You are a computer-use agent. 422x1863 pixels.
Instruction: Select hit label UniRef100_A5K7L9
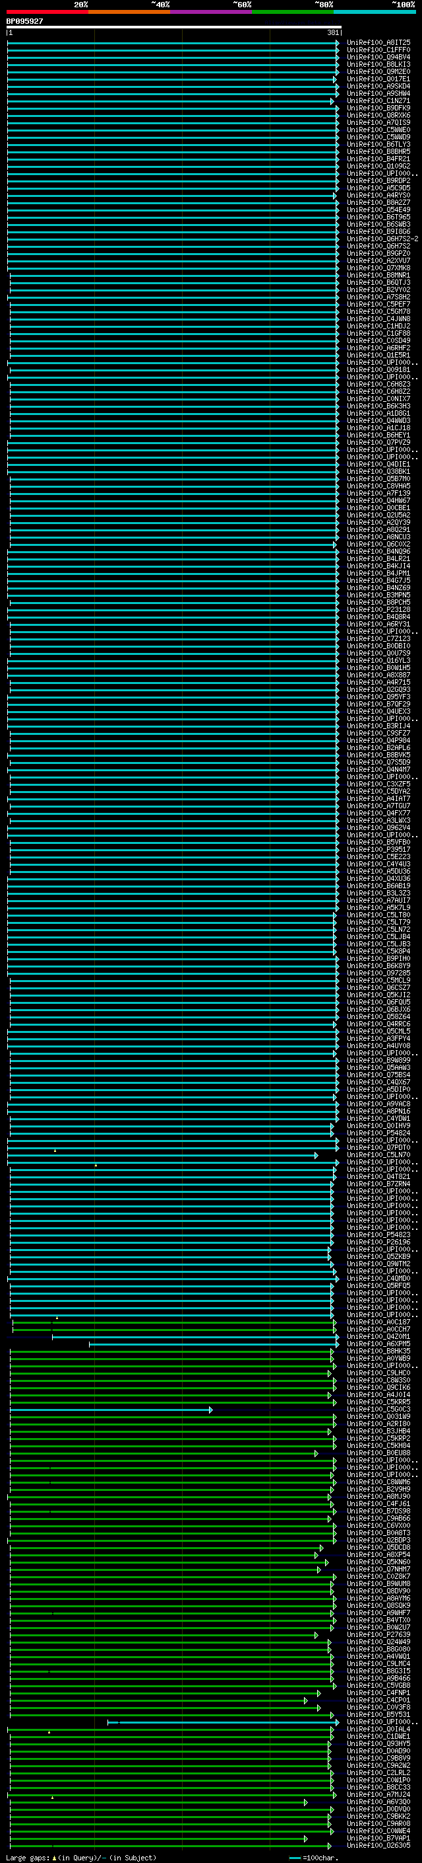click(x=378, y=907)
